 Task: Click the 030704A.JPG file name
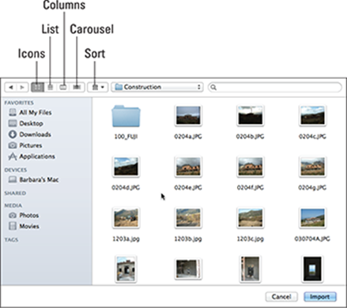click(x=312, y=239)
